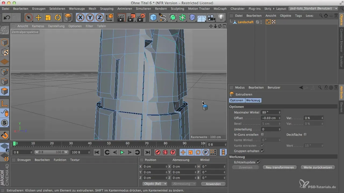This screenshot has height=193, width=344.
Task: Toggle Echtzeitupdate checkbox
Action: pos(258,162)
